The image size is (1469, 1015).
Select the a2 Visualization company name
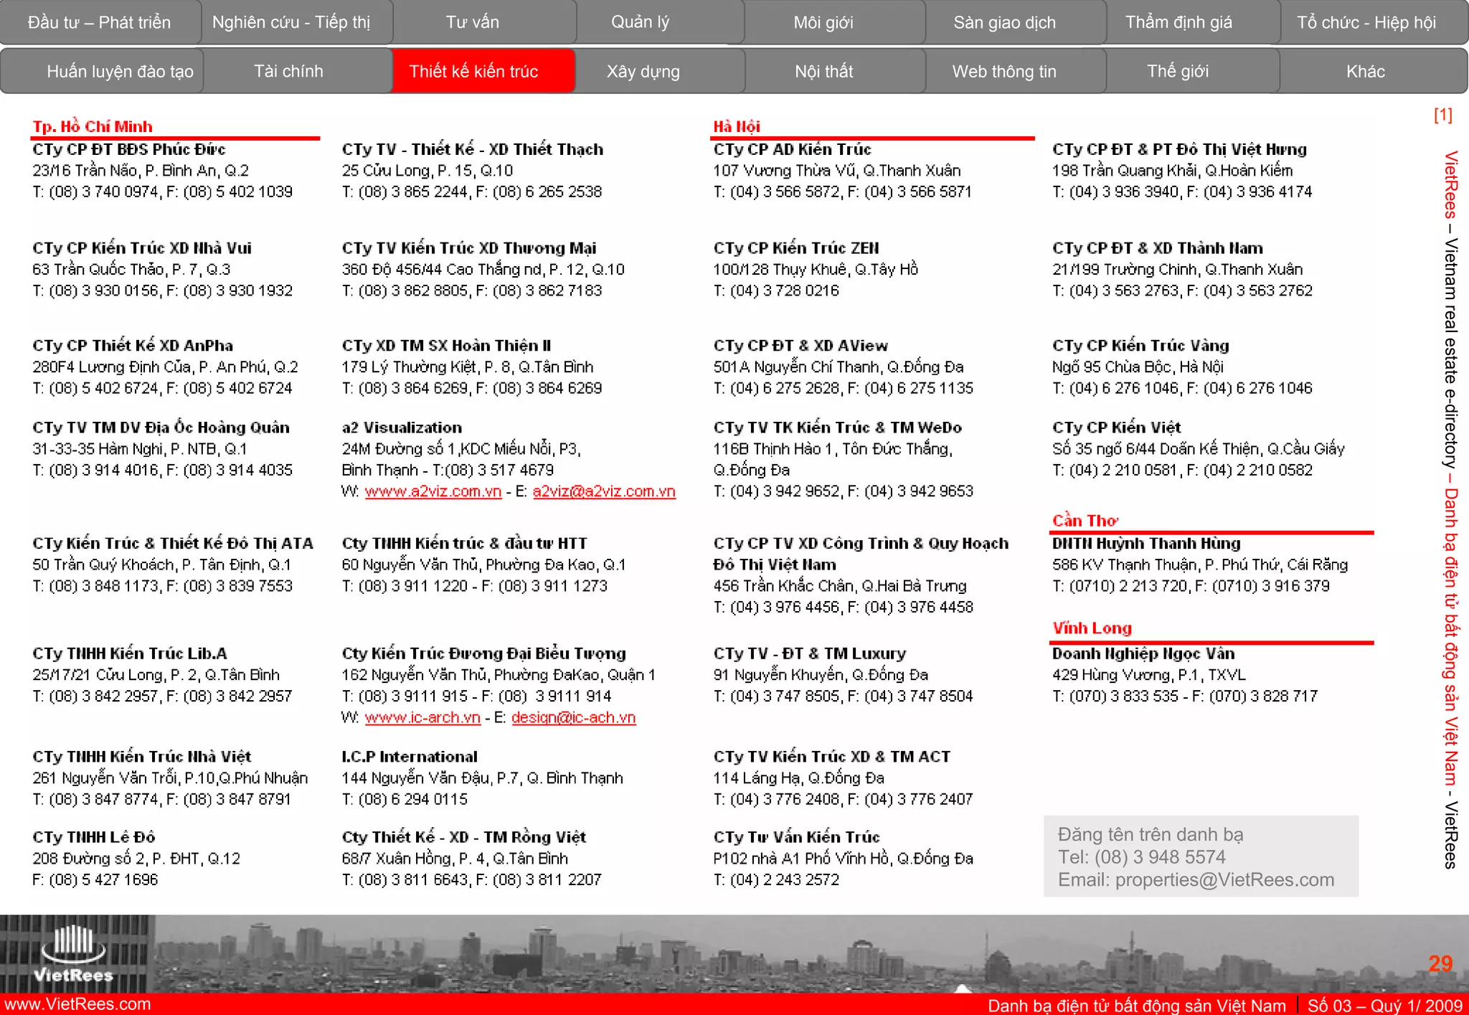(402, 428)
